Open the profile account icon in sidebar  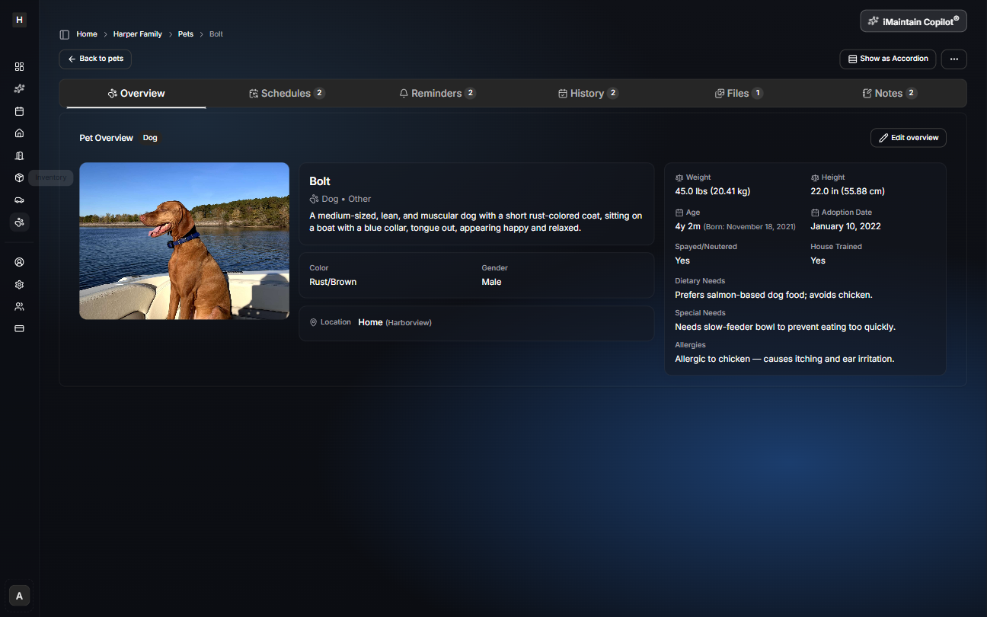coord(20,262)
